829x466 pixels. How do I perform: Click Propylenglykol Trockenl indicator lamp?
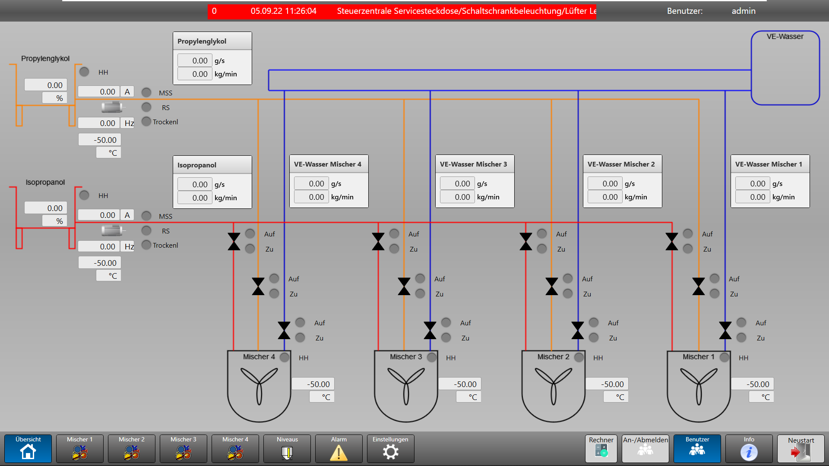click(146, 121)
